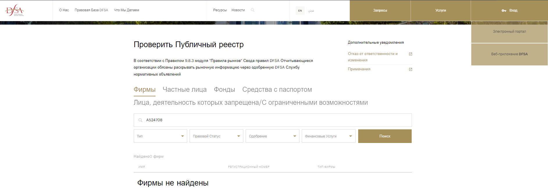Viewport: 548px width, 191px height.
Task: Click the key icon beside Вход
Action: coord(504,10)
